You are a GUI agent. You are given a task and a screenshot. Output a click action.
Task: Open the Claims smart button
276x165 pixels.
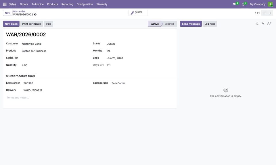click(138, 13)
